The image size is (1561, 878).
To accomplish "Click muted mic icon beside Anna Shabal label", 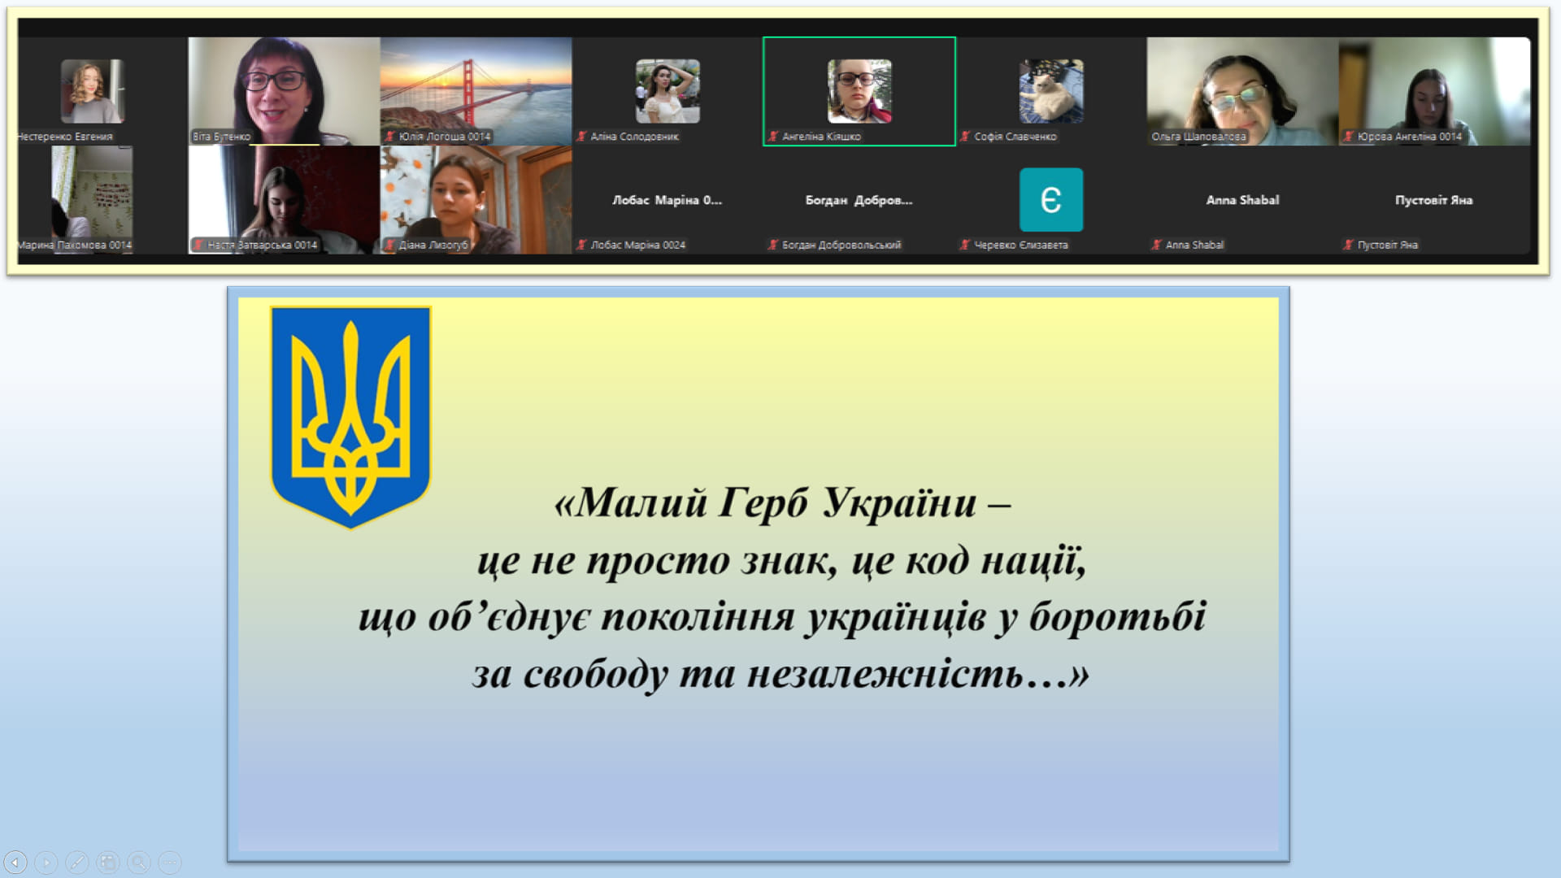I will point(1157,245).
